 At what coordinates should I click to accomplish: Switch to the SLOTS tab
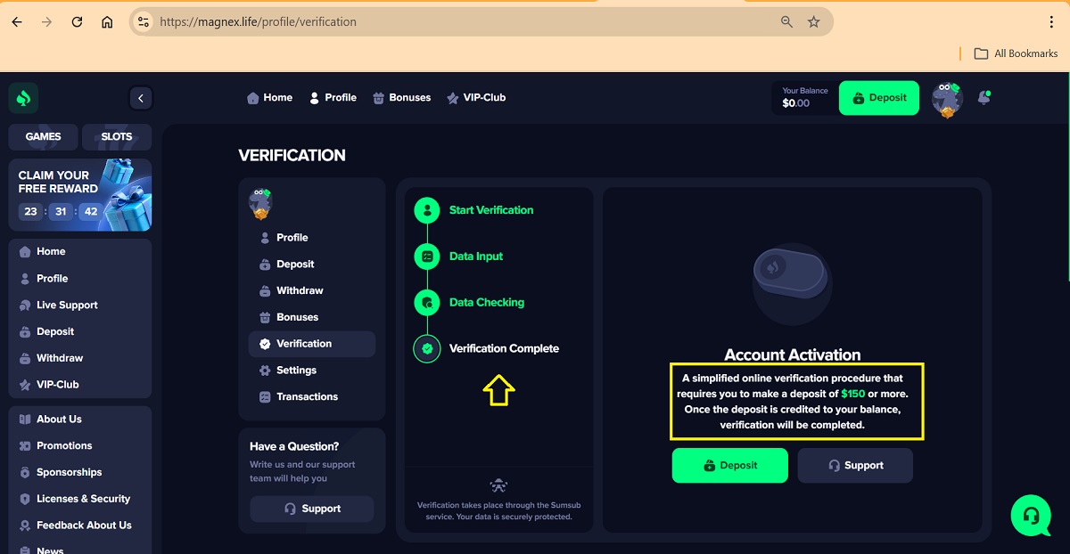click(117, 137)
